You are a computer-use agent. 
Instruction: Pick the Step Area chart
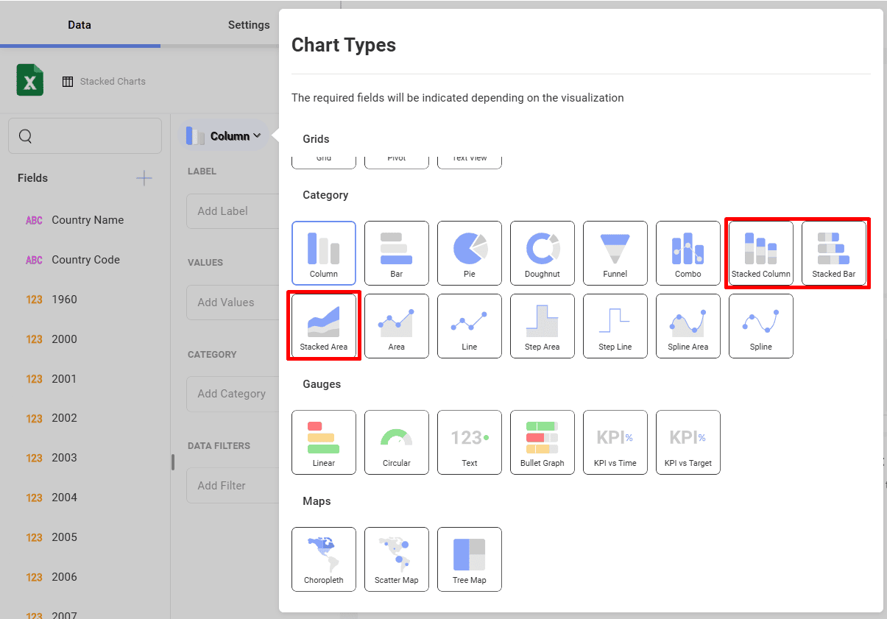(x=543, y=326)
